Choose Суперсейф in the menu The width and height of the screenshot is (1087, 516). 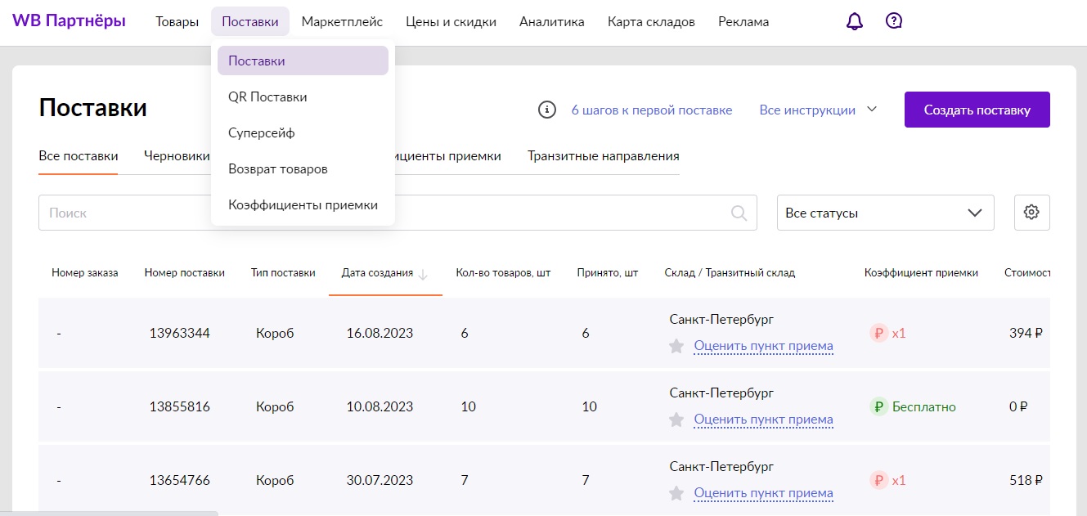261,132
